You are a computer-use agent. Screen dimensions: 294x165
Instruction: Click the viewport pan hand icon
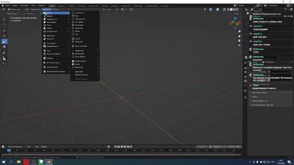click(x=239, y=36)
